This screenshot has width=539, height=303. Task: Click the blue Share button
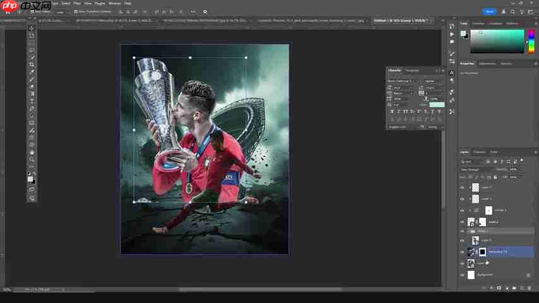click(490, 11)
